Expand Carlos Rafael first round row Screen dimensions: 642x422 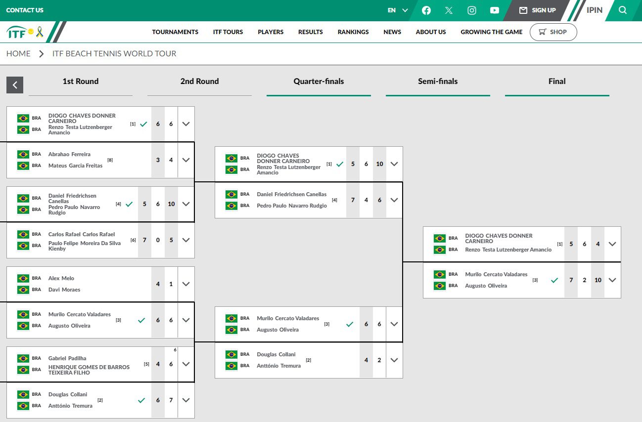pyautogui.click(x=186, y=240)
